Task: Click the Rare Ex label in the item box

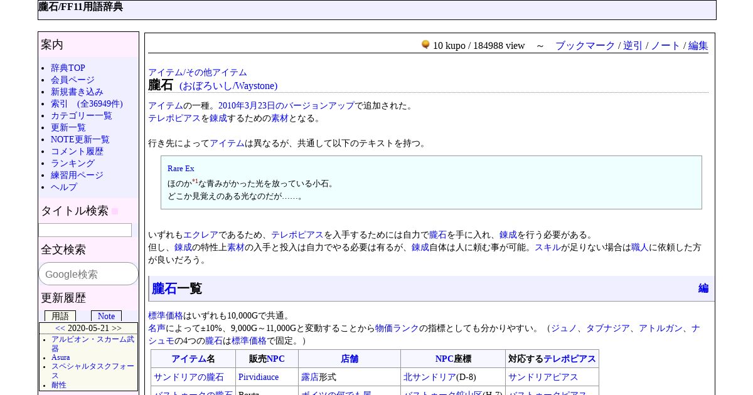Action: 181,169
